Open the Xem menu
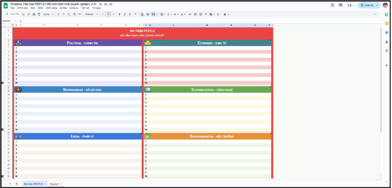 32,8
